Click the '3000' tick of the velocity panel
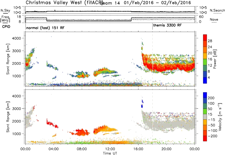 point(17,109)
